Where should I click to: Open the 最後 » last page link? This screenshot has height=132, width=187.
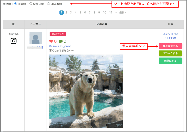[x=123, y=13]
